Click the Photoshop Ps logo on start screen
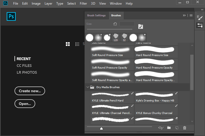Viewport: 205px width, 136px height. click(11, 16)
